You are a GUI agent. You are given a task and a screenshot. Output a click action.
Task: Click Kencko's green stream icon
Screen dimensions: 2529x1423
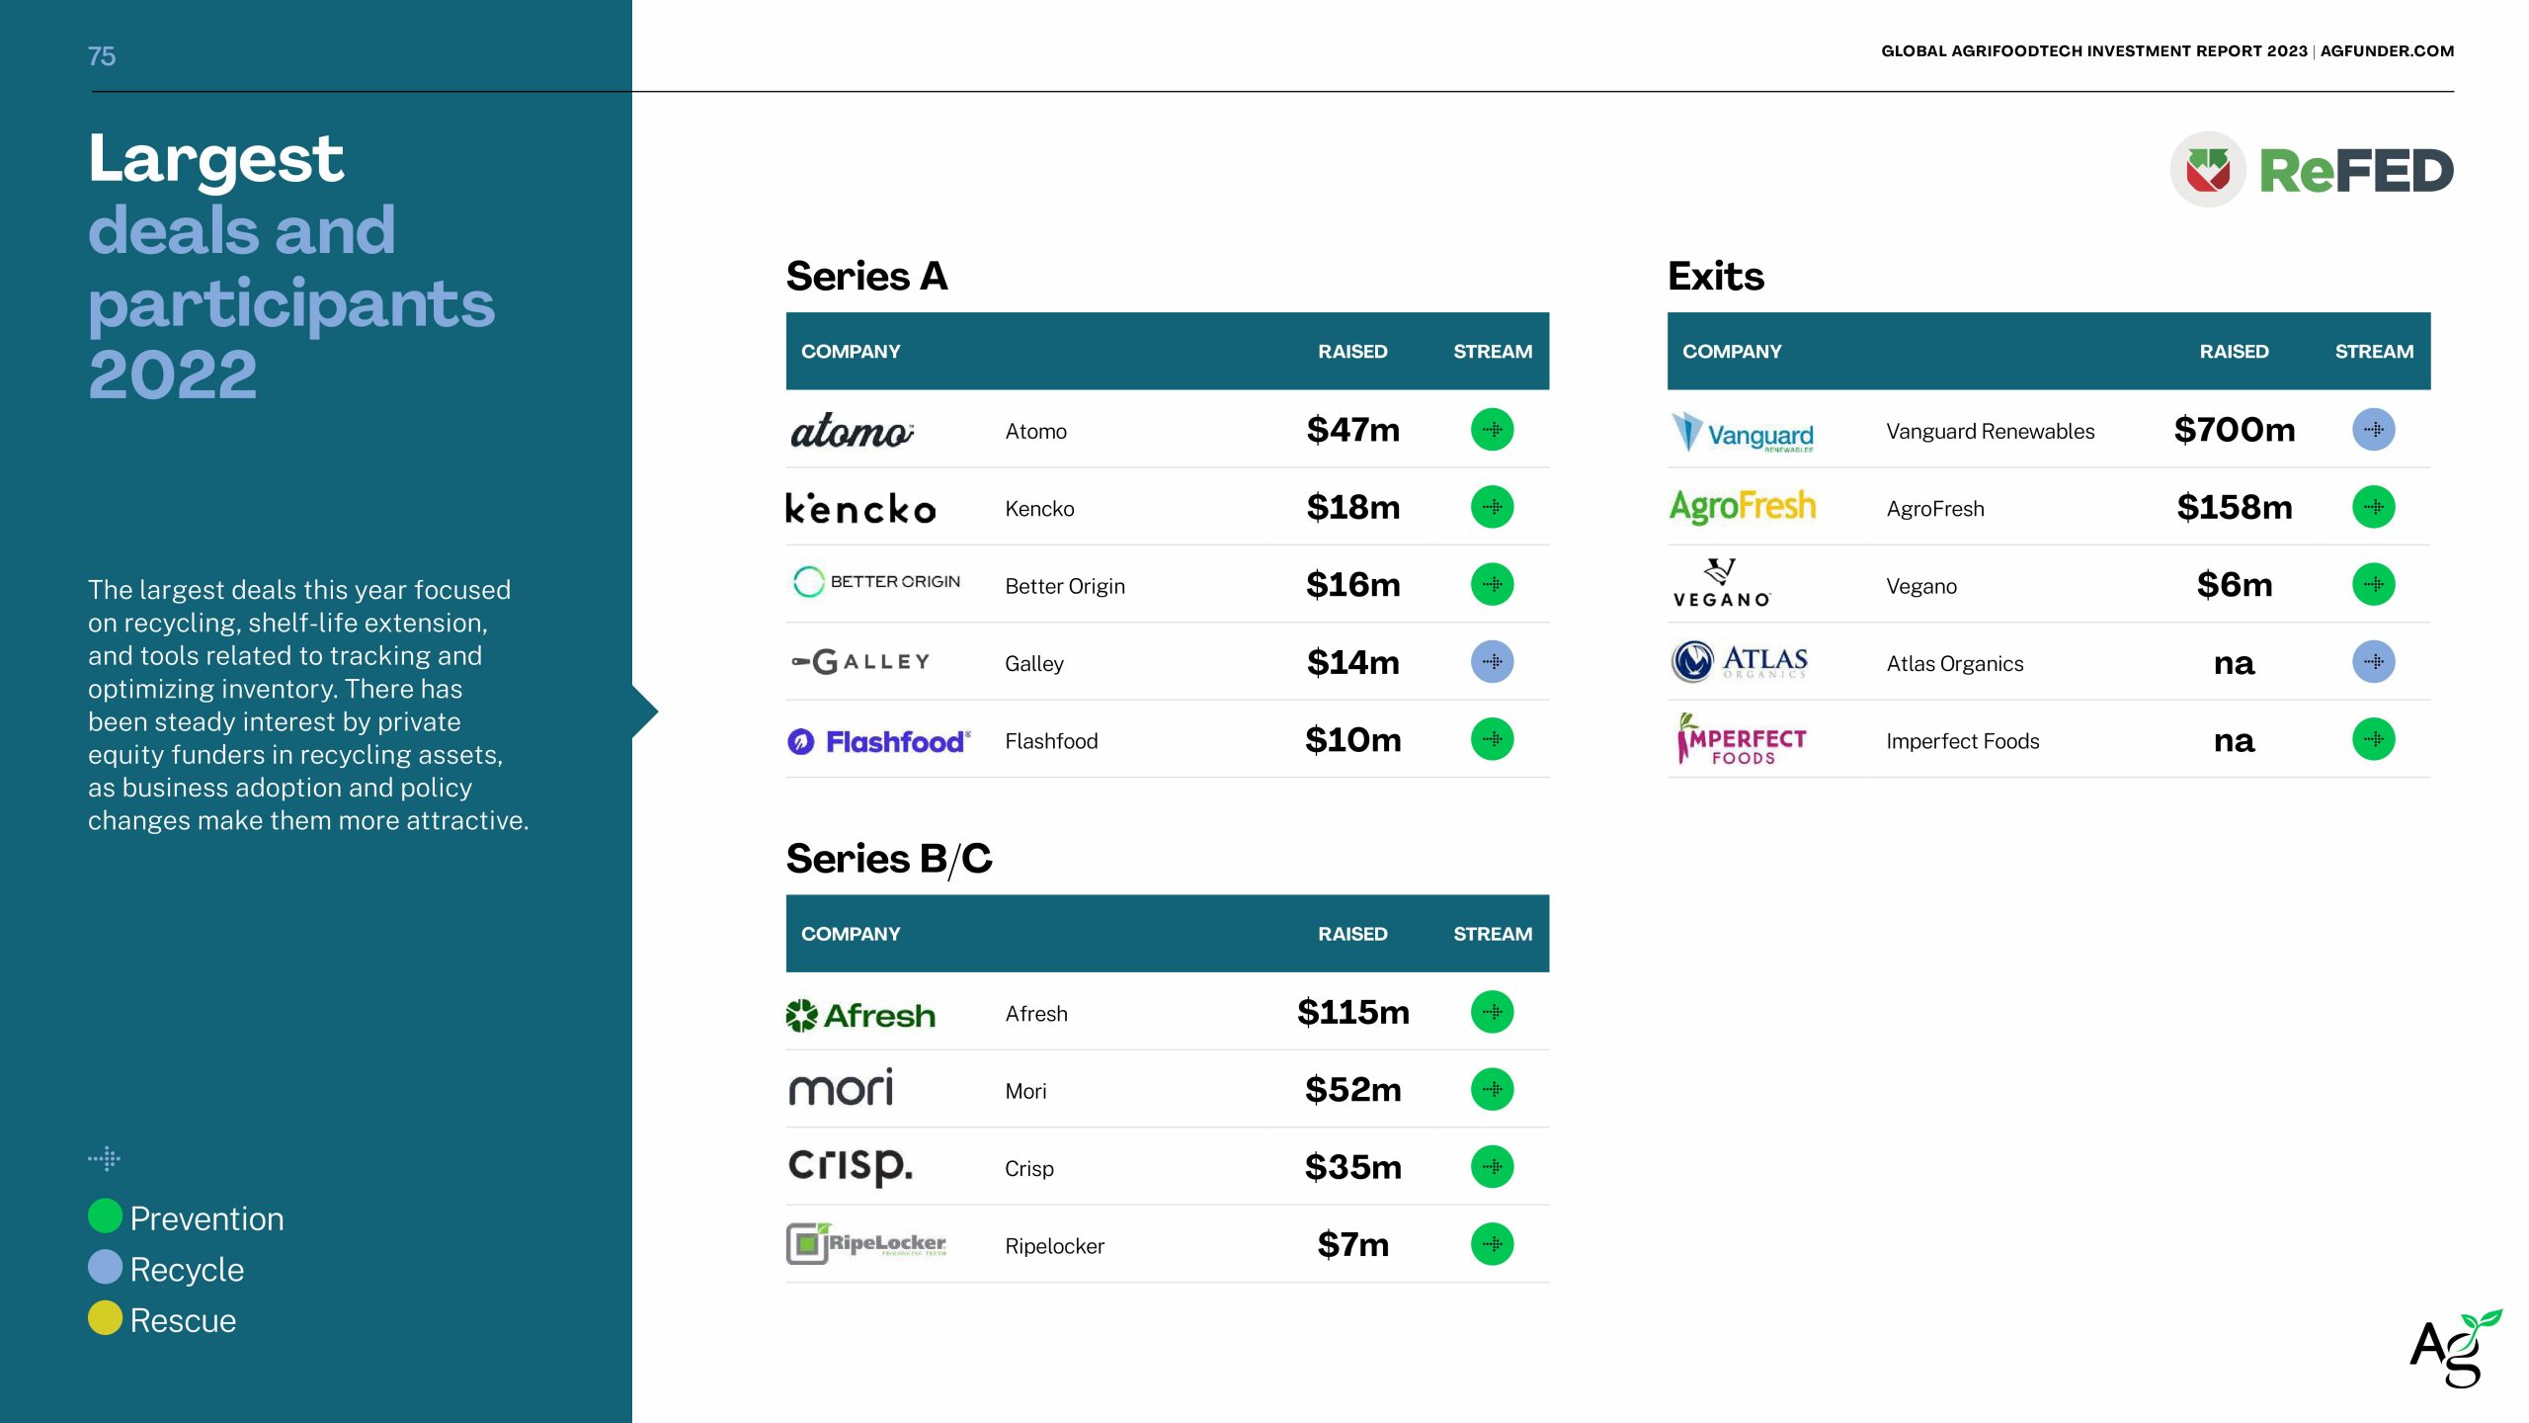[1492, 507]
